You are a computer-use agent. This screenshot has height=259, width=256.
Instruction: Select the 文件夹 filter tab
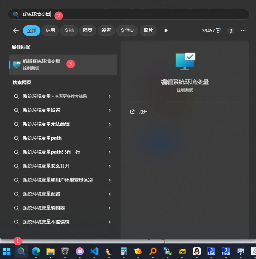[x=127, y=31]
